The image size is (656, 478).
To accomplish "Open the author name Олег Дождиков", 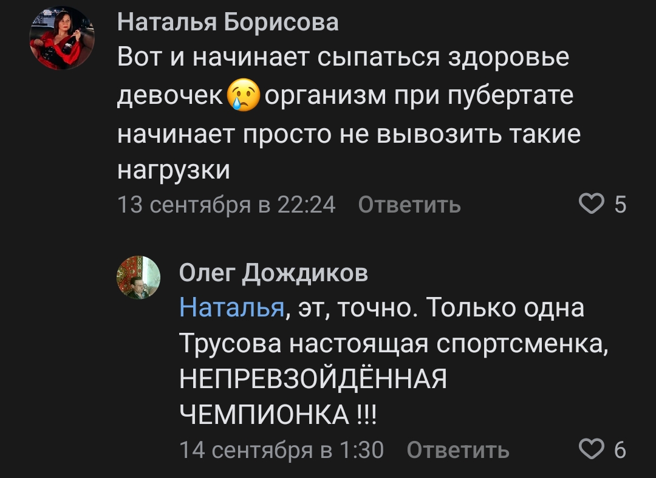I will click(273, 273).
